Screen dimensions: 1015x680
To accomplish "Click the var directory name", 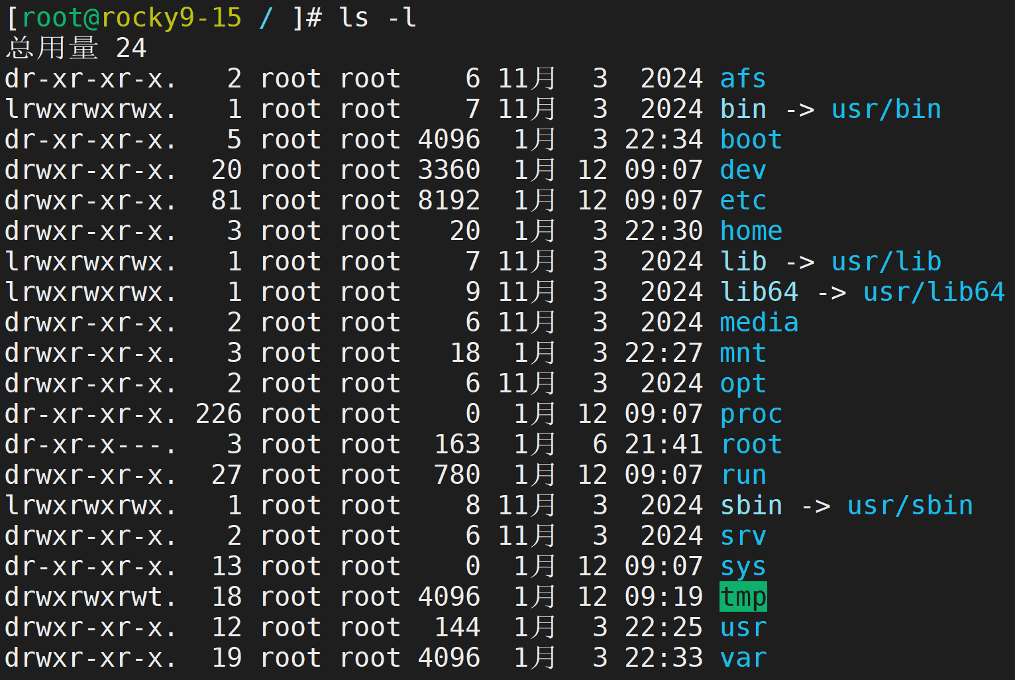I will pos(742,657).
